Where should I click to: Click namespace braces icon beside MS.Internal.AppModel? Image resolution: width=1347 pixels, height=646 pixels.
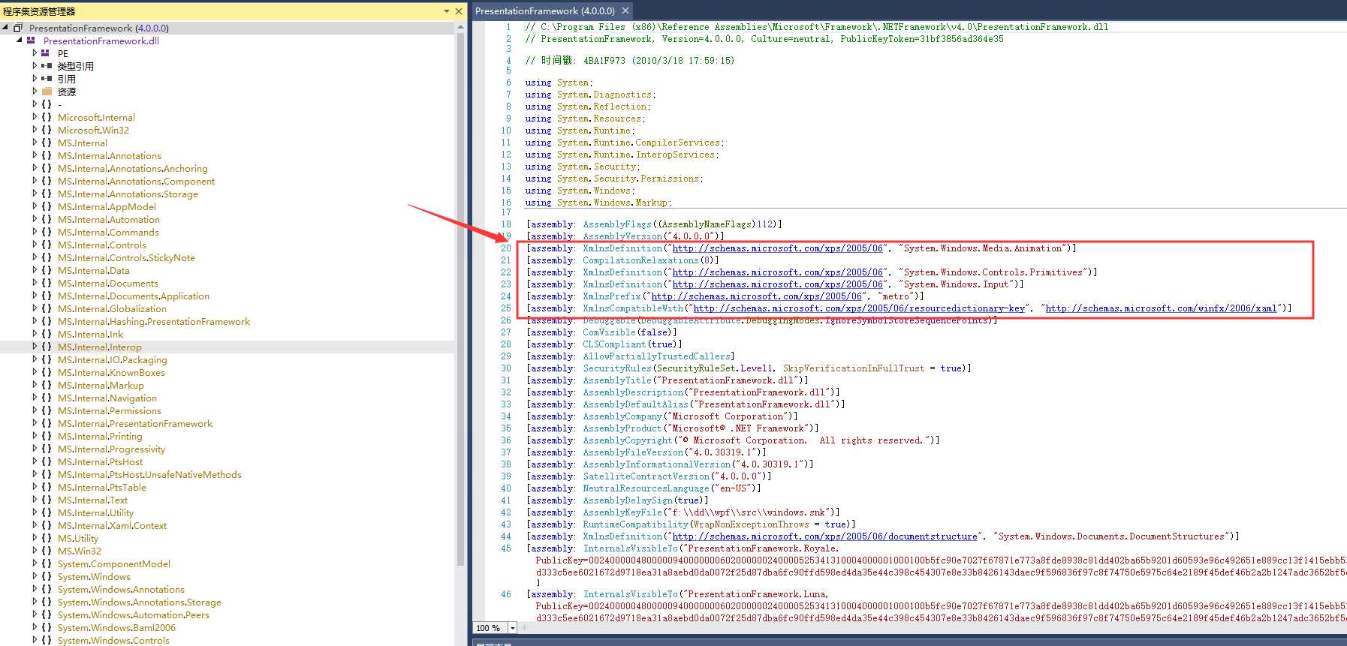pyautogui.click(x=47, y=206)
